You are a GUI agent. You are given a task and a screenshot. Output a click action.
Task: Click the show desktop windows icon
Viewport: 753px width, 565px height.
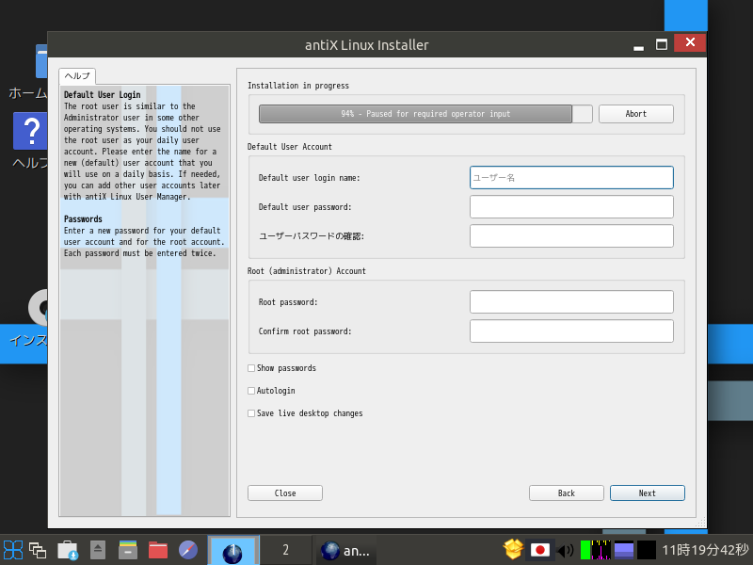[x=38, y=550]
